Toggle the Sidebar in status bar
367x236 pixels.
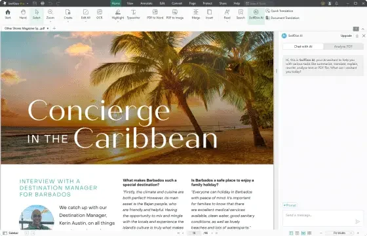pos(10,233)
